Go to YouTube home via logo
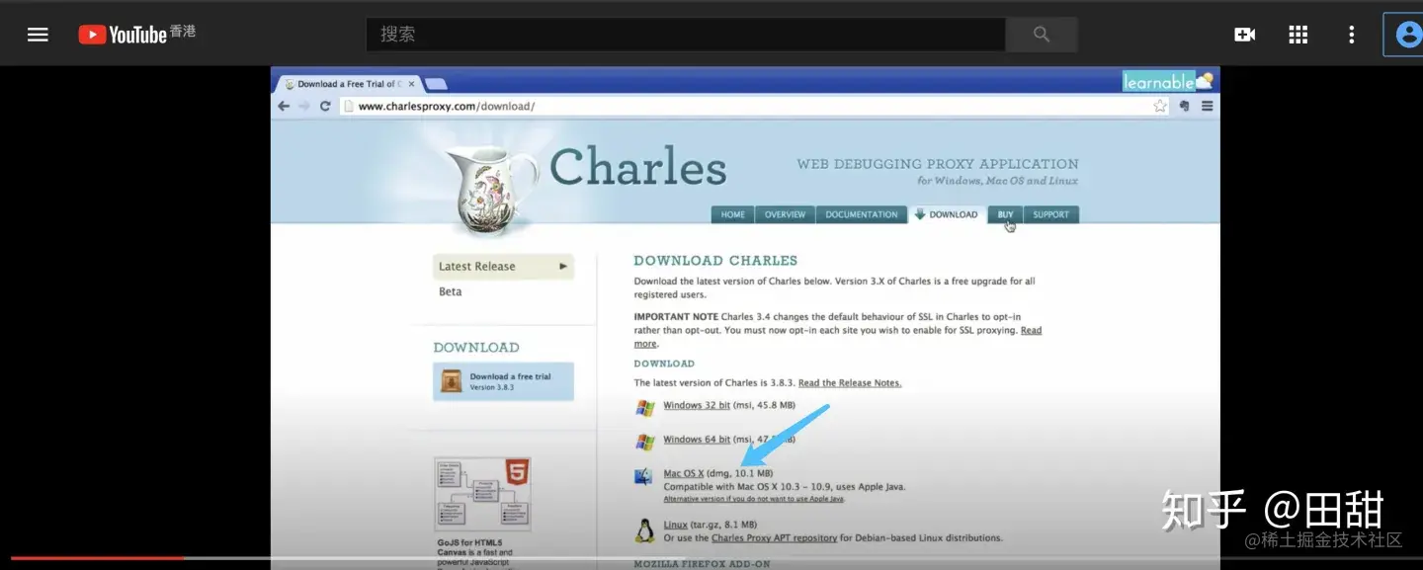Screen dimensions: 1423x570 (123, 35)
